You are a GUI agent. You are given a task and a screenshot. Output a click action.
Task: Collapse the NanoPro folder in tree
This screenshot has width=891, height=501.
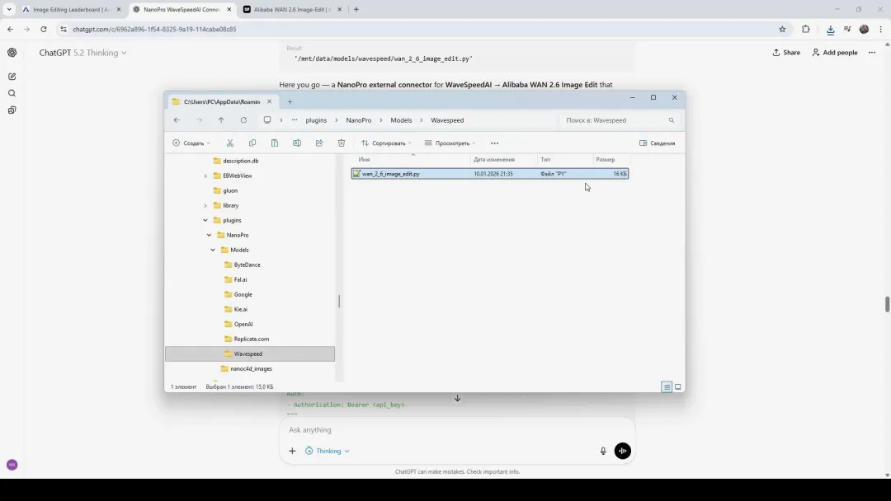point(209,235)
